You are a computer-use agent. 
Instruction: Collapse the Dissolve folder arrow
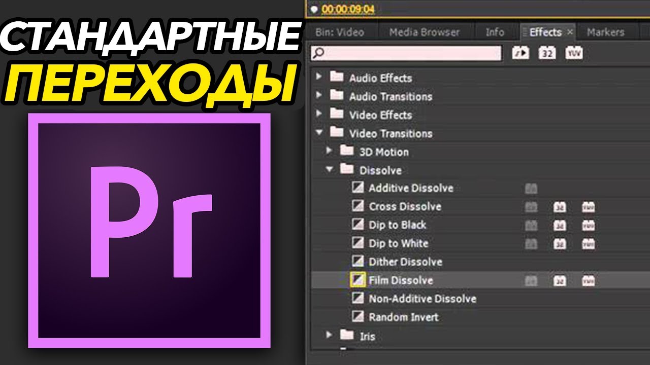click(330, 169)
